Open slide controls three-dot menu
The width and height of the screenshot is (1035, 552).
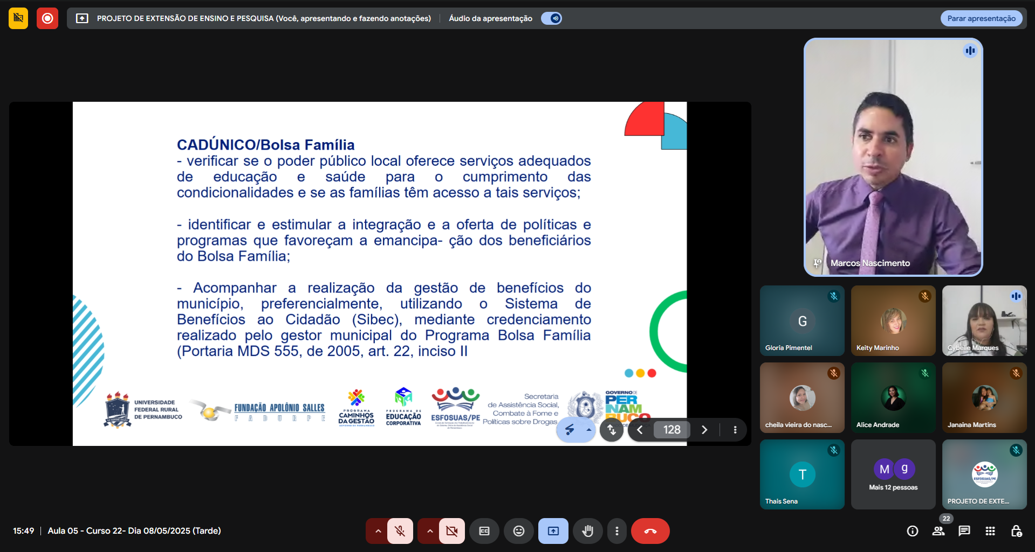[735, 430]
